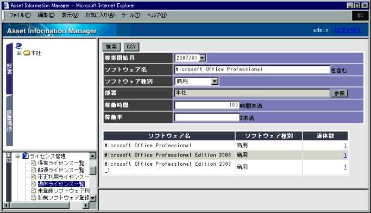
Task: Open the 検索開始月 dropdown showing 2007/01
Action: tap(190, 58)
